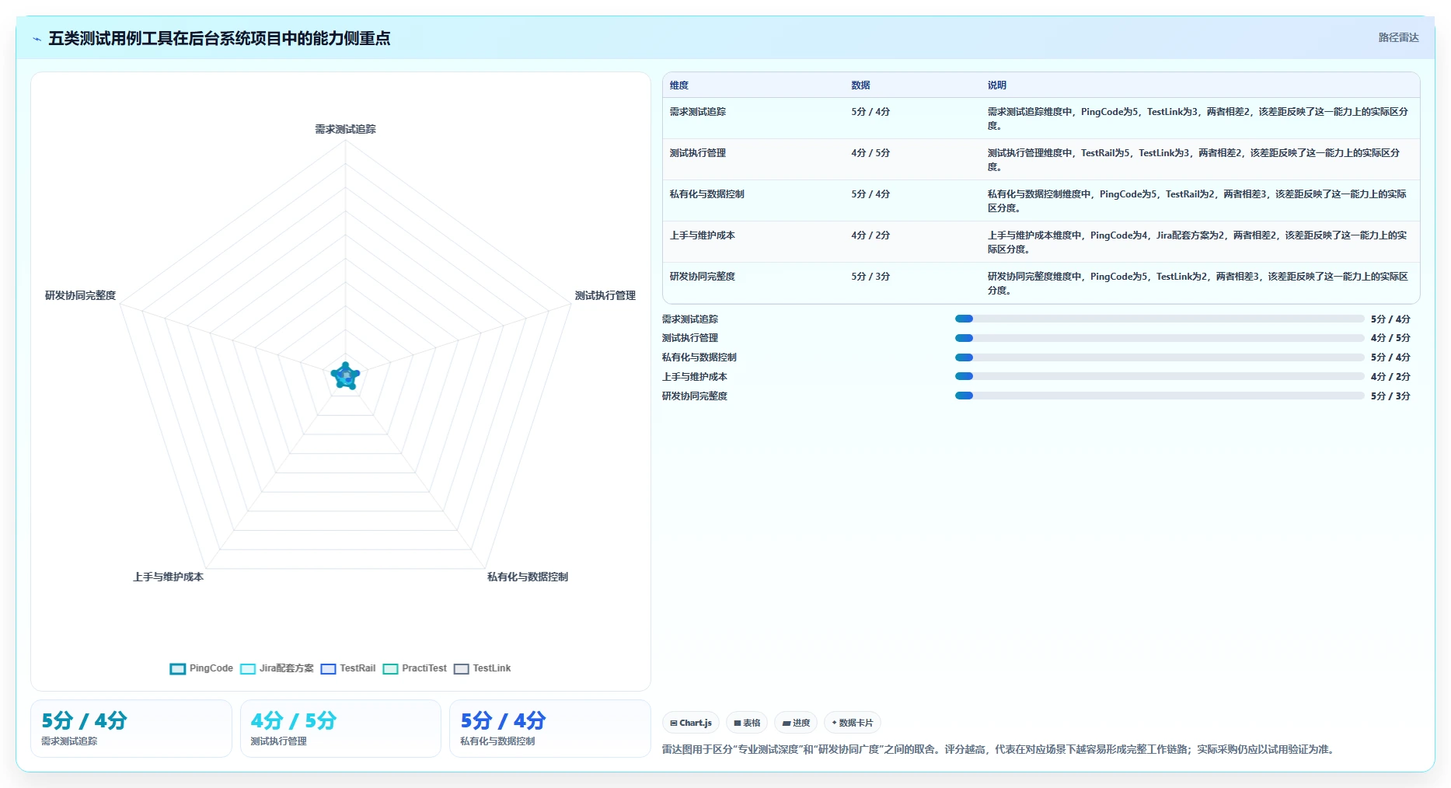
Task: Click the footnote text starting 雷达图用于区分
Action: coord(999,750)
